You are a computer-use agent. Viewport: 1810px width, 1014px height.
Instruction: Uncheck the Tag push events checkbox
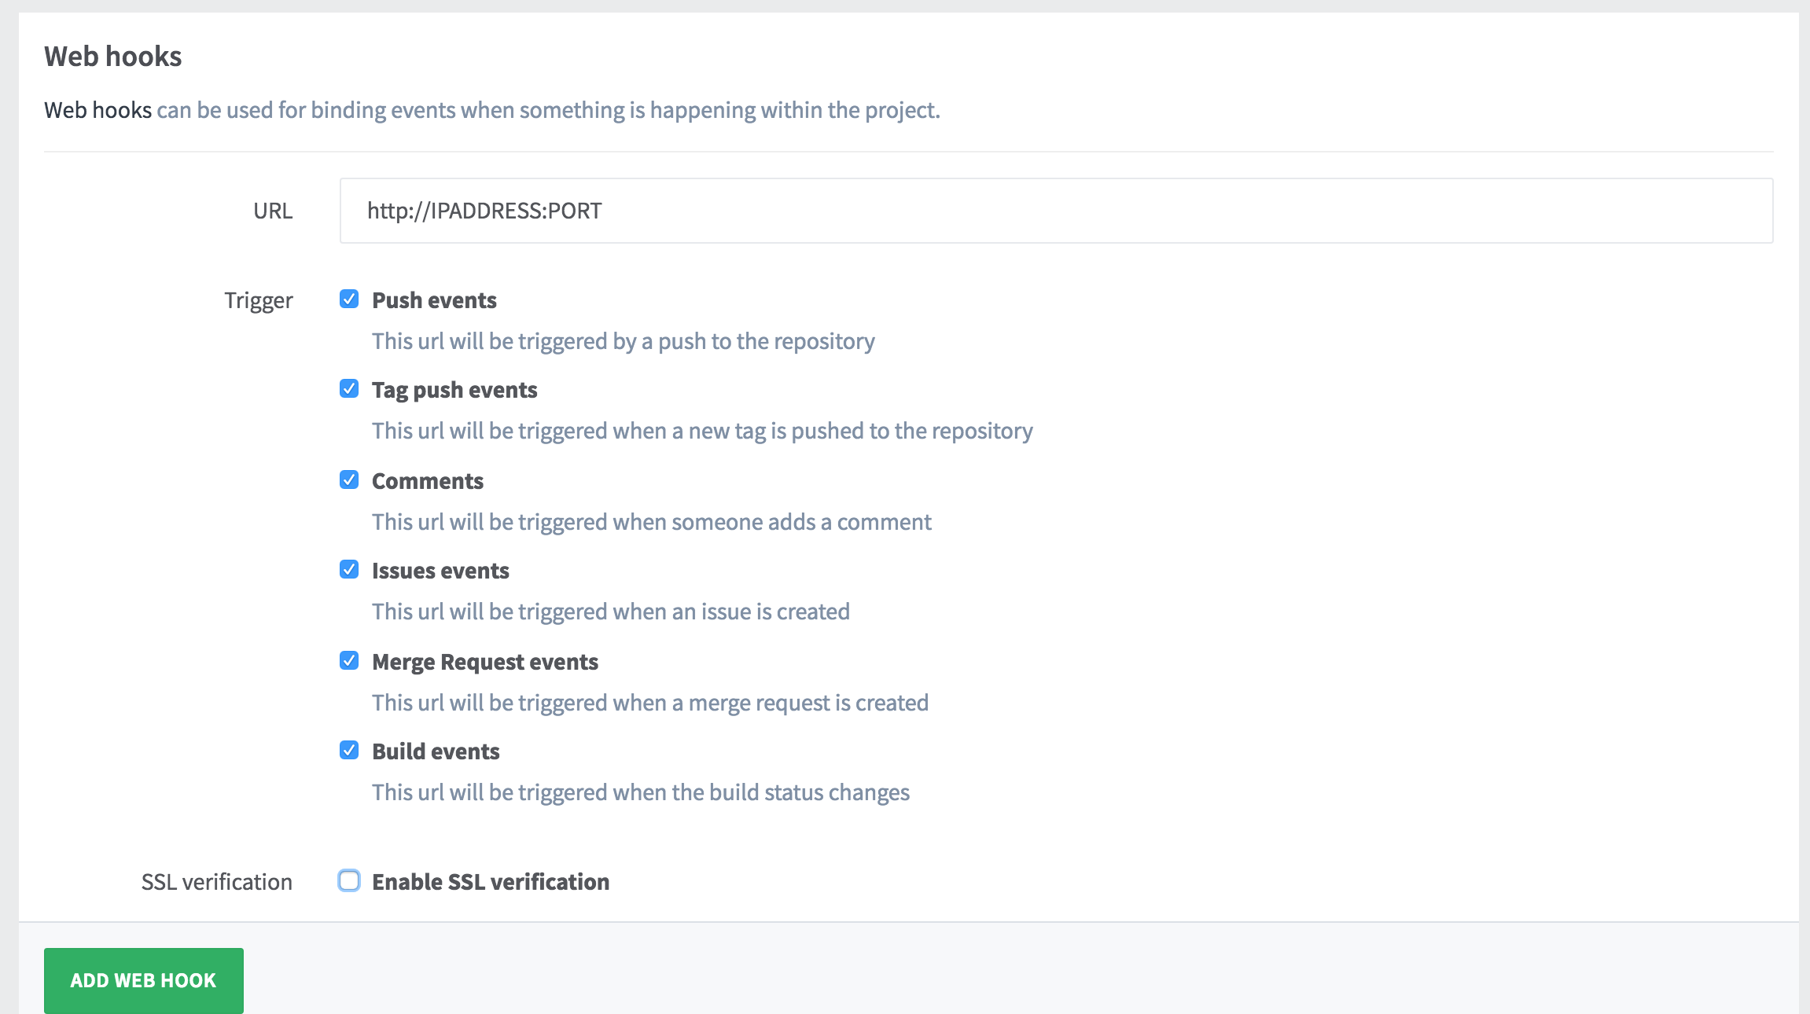[349, 389]
